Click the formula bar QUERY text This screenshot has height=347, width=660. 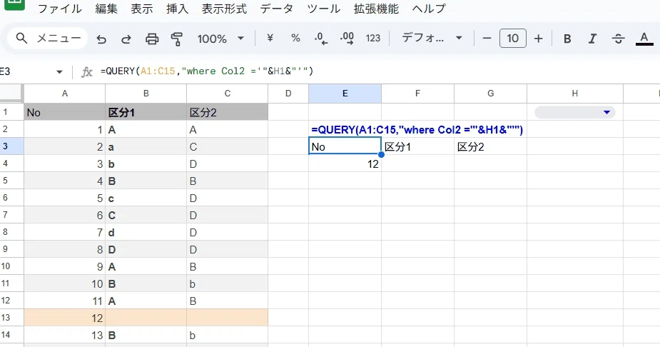point(207,71)
